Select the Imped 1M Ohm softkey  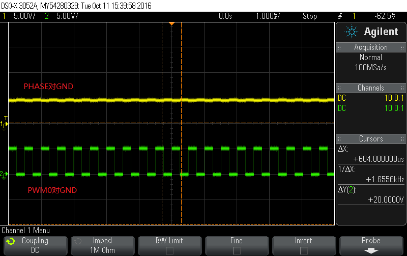tap(103, 245)
